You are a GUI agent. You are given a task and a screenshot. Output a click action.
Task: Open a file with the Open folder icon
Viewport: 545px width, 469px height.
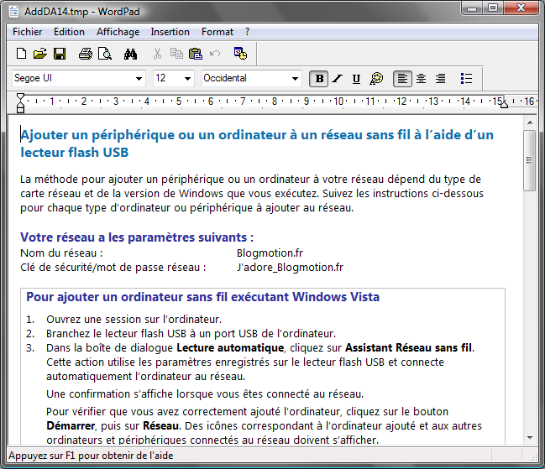39,54
